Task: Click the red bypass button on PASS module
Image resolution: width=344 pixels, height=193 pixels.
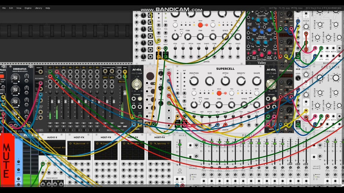Action: coord(2,76)
